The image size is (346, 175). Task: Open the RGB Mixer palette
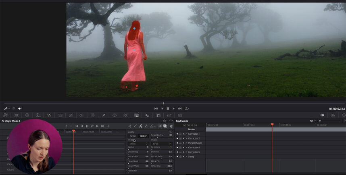tap(49, 115)
